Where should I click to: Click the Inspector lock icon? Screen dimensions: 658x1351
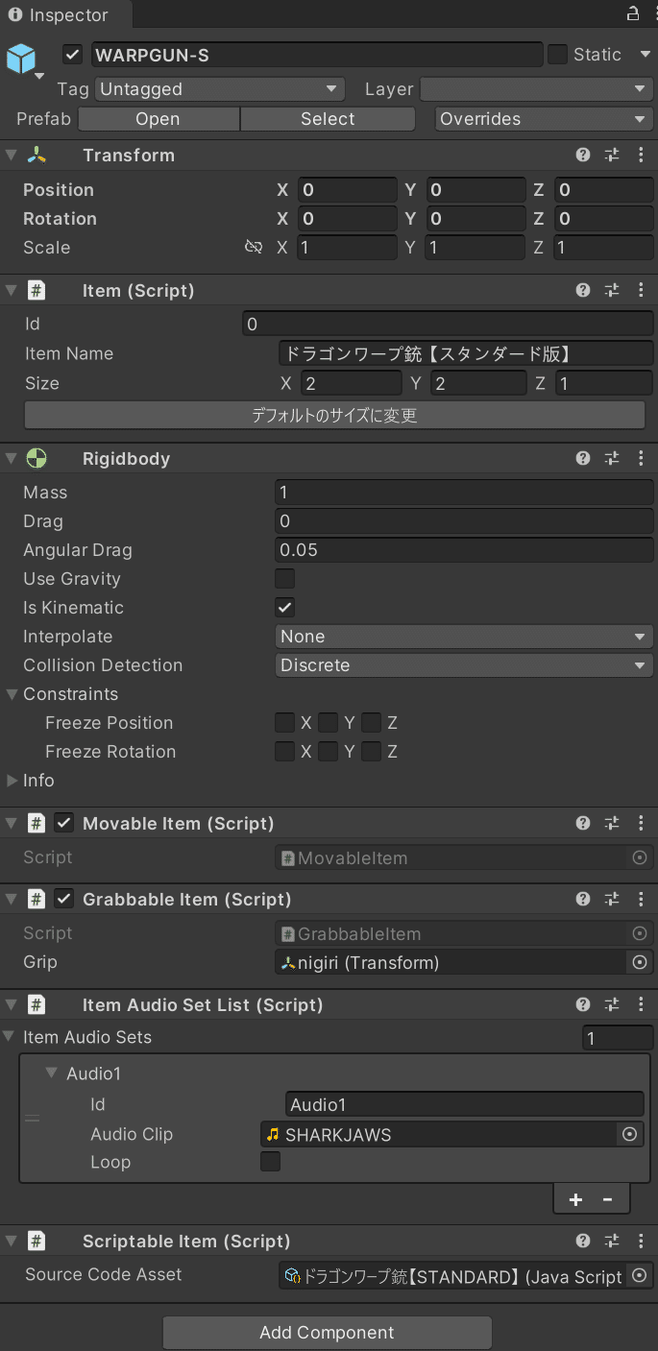tap(633, 14)
